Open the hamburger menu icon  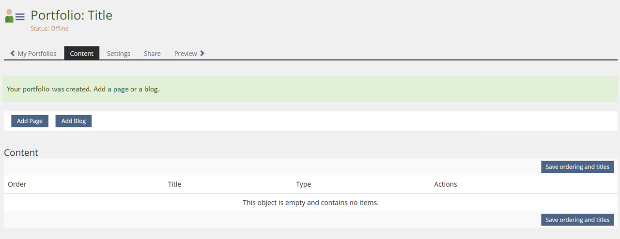pyautogui.click(x=20, y=17)
